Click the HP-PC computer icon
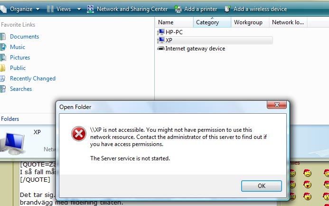The height and width of the screenshot is (206, 329). [161, 32]
